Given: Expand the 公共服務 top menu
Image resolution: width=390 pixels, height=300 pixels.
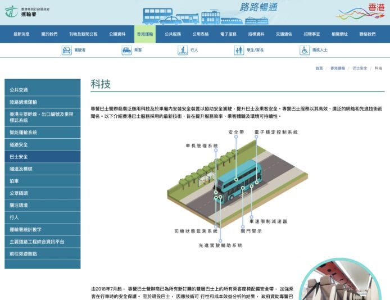Looking at the screenshot, I should 173,34.
